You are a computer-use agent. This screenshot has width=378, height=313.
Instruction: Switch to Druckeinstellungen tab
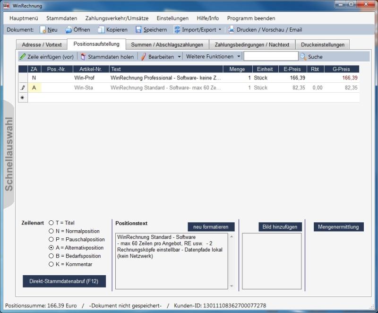[323, 44]
